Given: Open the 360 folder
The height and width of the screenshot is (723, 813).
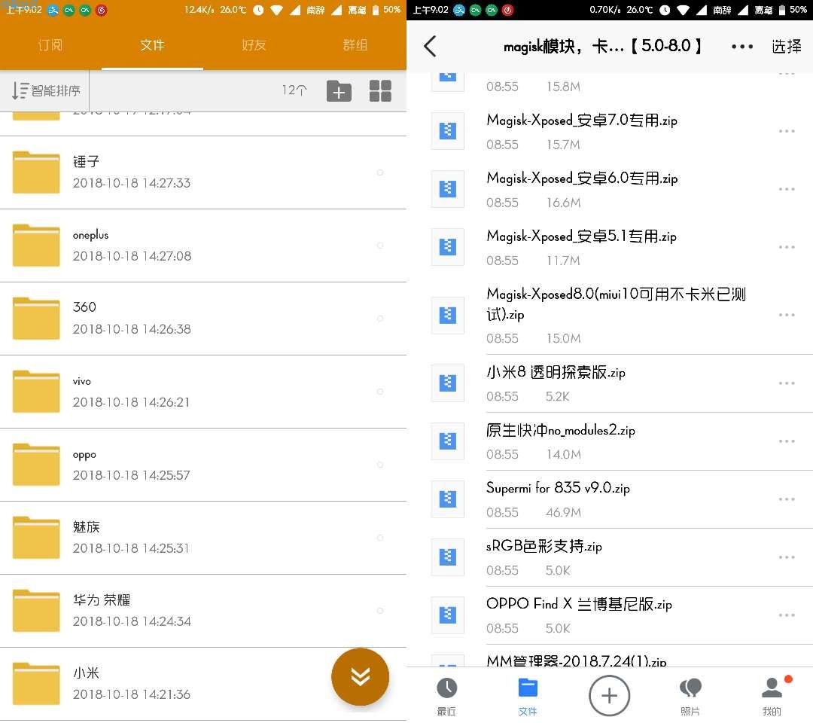Looking at the screenshot, I should [203, 319].
